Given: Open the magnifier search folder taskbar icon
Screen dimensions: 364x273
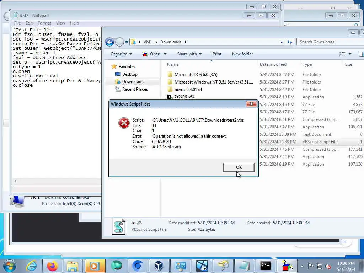Looking at the screenshot, I should pyautogui.click(x=223, y=266).
